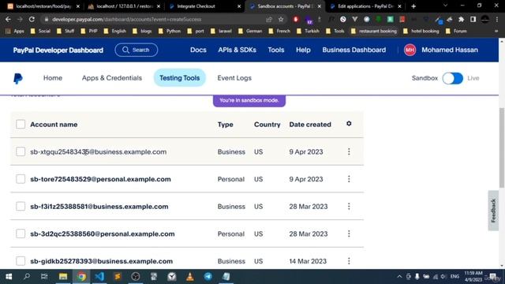
Task: Check the sb-3d2qc25388560 personal account row
Action: pos(21,234)
